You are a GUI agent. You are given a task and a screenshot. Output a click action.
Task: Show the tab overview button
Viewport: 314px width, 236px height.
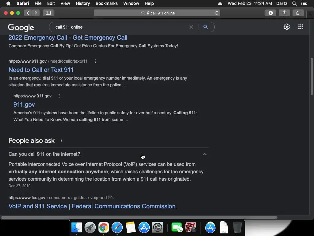tap(298, 13)
